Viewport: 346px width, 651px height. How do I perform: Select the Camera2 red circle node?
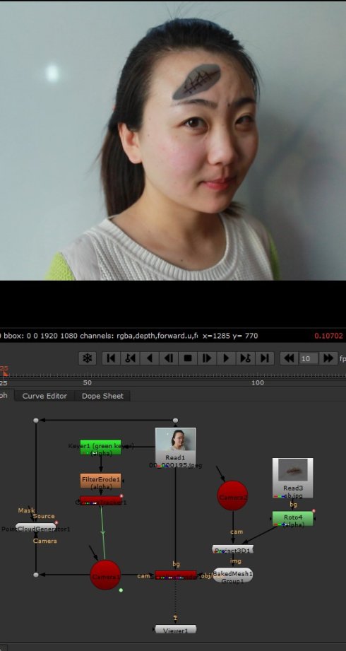(x=232, y=495)
